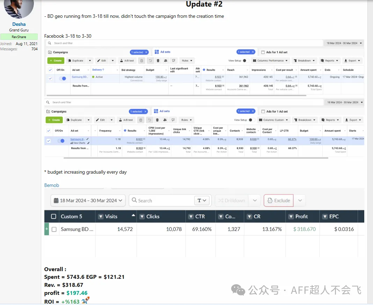Click the filter icon on Visits column
Image resolution: width=373 pixels, height=305 pixels.
(x=101, y=217)
